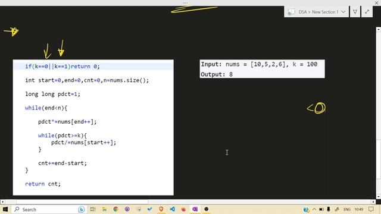Open Brave browser from the taskbar

[161, 209]
